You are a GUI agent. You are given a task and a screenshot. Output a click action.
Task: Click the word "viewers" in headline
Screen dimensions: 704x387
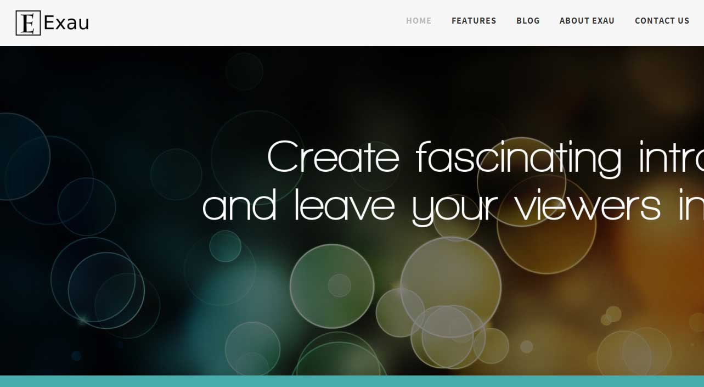pyautogui.click(x=588, y=206)
